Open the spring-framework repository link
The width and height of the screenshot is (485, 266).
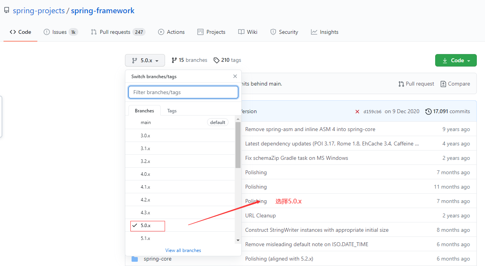(103, 10)
